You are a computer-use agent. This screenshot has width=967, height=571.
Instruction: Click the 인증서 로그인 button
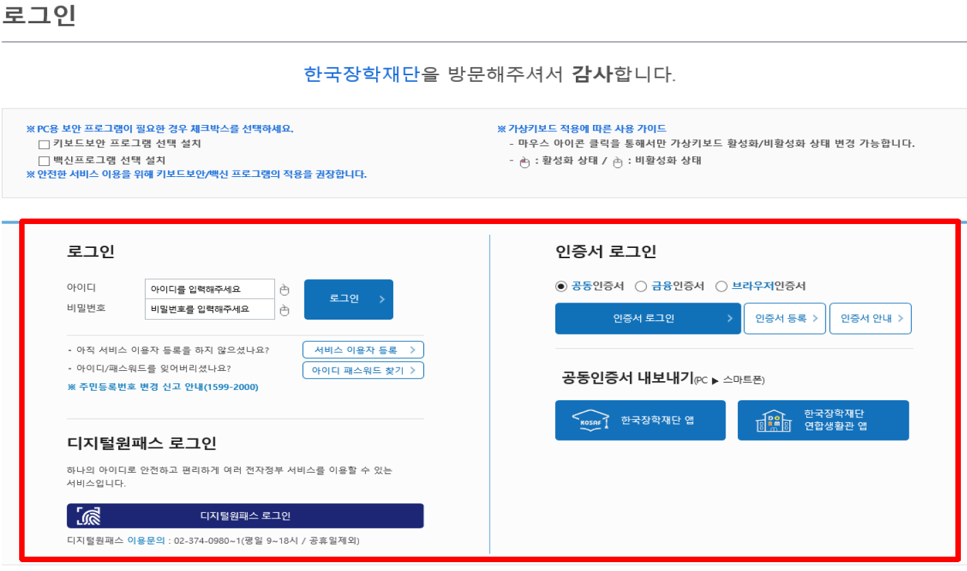pyautogui.click(x=648, y=318)
